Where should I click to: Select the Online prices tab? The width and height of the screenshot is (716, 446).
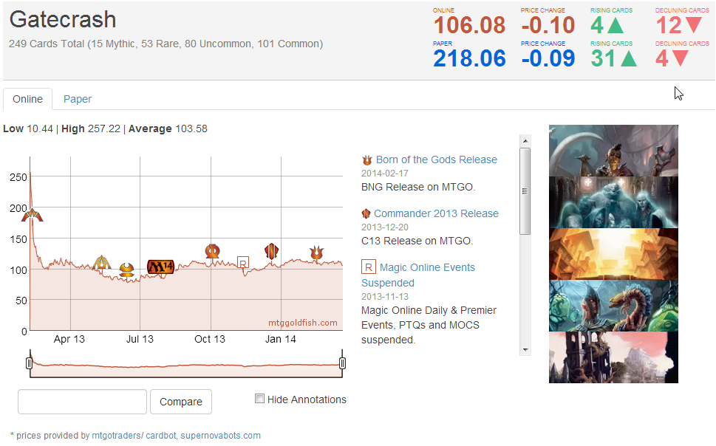27,99
